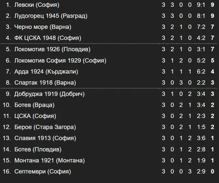
Task: Open Ботев (Пловдив) in the table
Action: point(38,149)
